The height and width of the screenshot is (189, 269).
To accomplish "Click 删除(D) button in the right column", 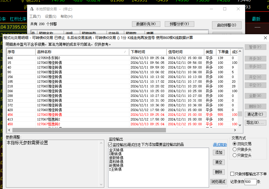I will 255,106.
